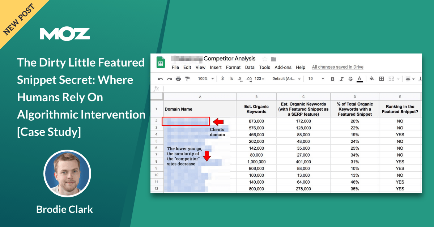Toggle Bold formatting
Viewport: 434px width, 227px height.
point(333,79)
